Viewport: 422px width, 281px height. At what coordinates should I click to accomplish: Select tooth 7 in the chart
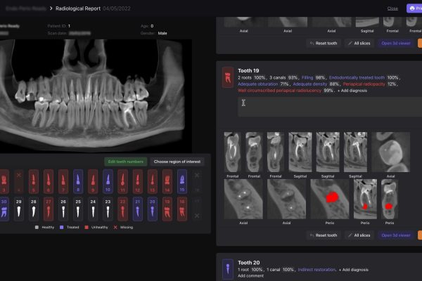tap(63, 181)
